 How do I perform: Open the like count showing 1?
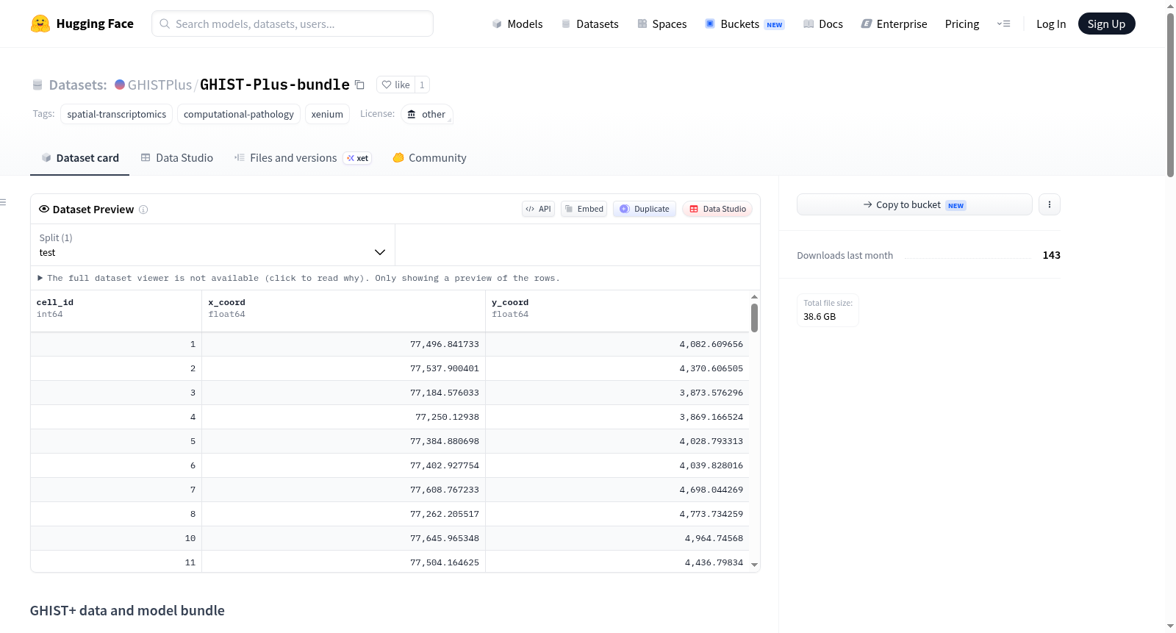pos(422,85)
